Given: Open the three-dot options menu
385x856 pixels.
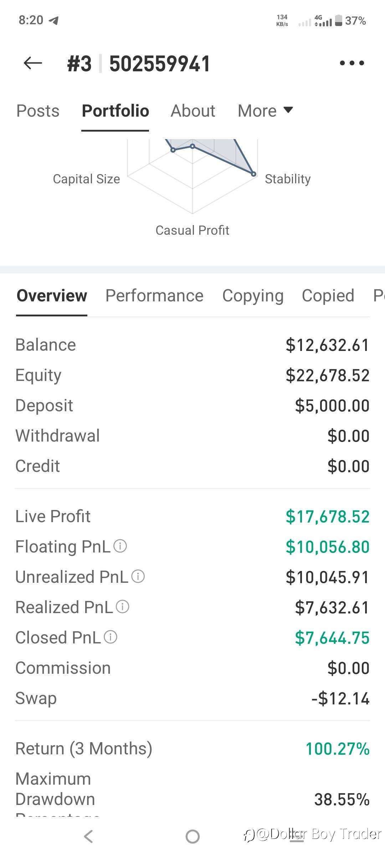Looking at the screenshot, I should click(x=352, y=63).
